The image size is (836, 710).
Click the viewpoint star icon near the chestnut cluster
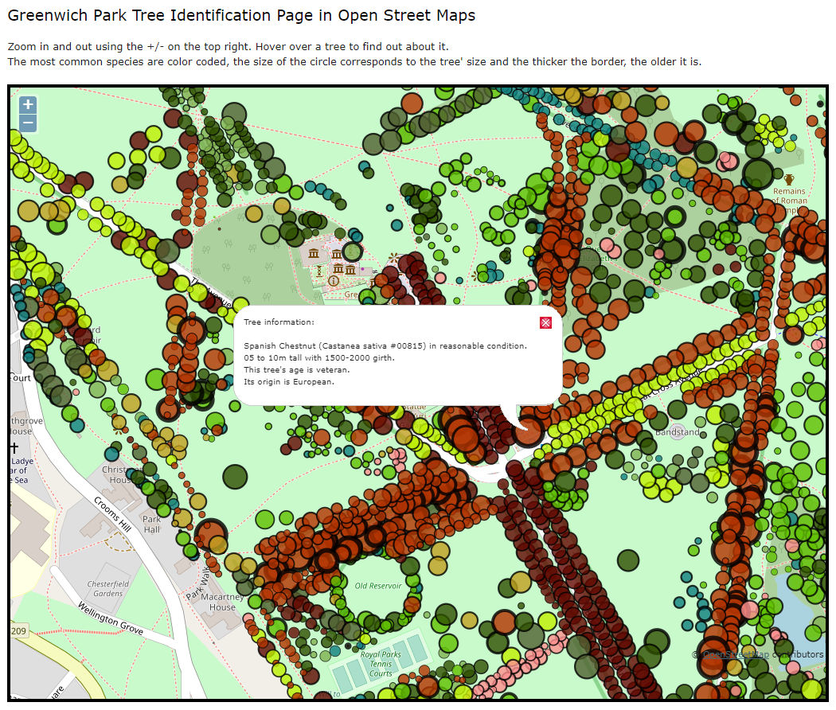coord(393,257)
